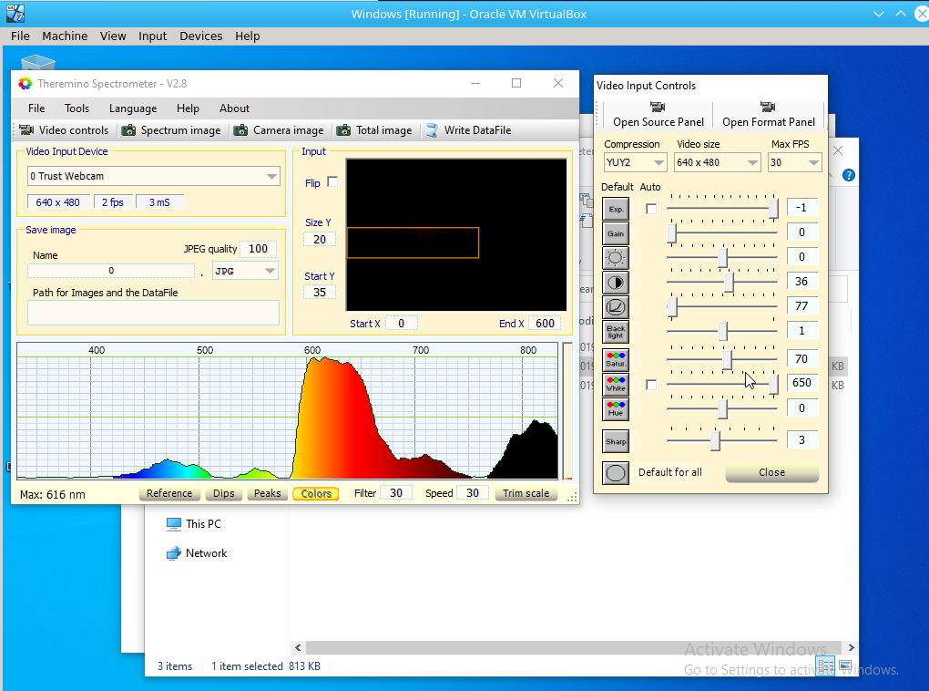Screen dimensions: 929x691
Task: Open the Spectrometer Help menu
Action: pyautogui.click(x=188, y=108)
